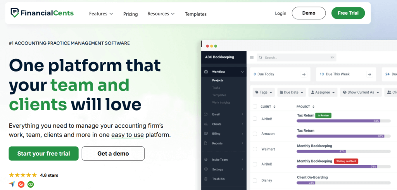Open the Tags filter dropdown

pyautogui.click(x=264, y=92)
